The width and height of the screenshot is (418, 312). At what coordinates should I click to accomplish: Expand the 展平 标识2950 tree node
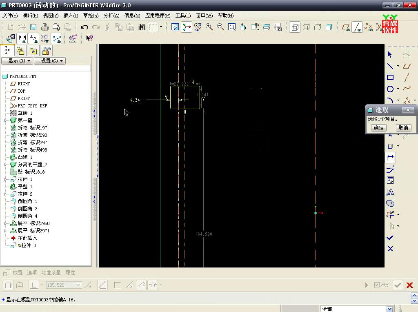pyautogui.click(x=5, y=223)
